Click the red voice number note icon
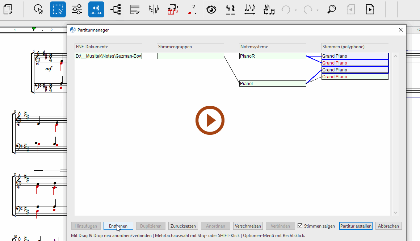 [x=192, y=9]
